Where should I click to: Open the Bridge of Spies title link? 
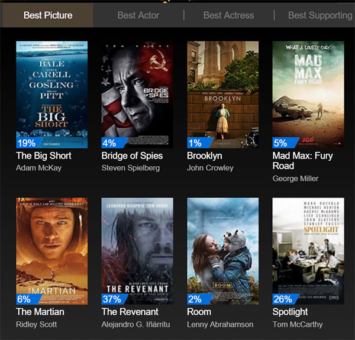[132, 156]
